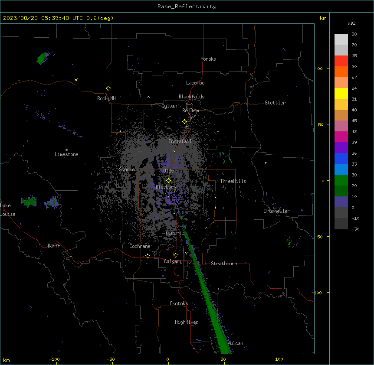Click the green echo near Lake Louise

(29, 201)
